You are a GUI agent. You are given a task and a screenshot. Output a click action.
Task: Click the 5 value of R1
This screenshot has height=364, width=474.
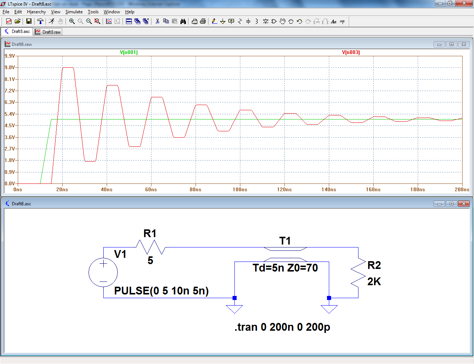click(150, 260)
